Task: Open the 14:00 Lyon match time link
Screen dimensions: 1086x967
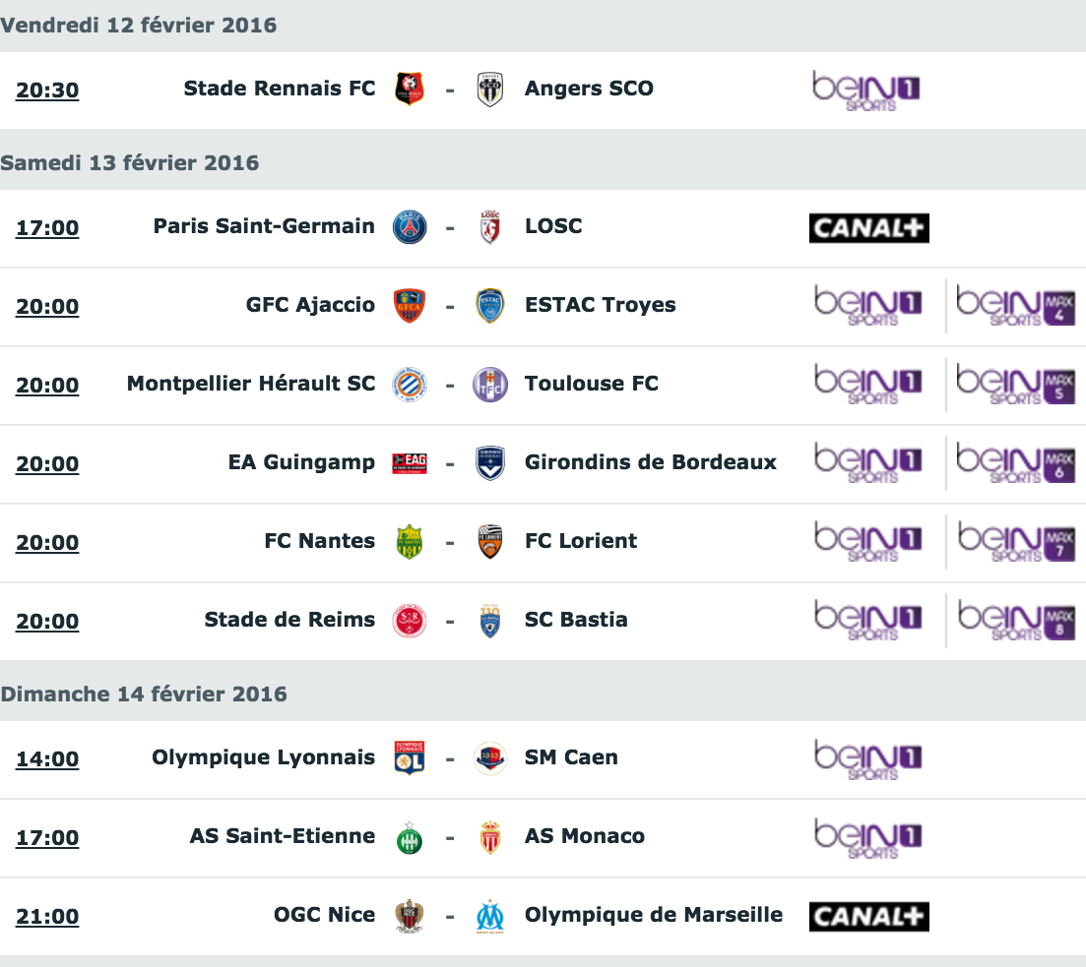Action: pos(47,759)
